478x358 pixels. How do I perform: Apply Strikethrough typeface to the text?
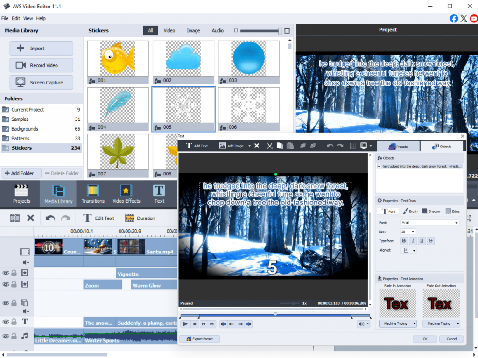[431, 241]
